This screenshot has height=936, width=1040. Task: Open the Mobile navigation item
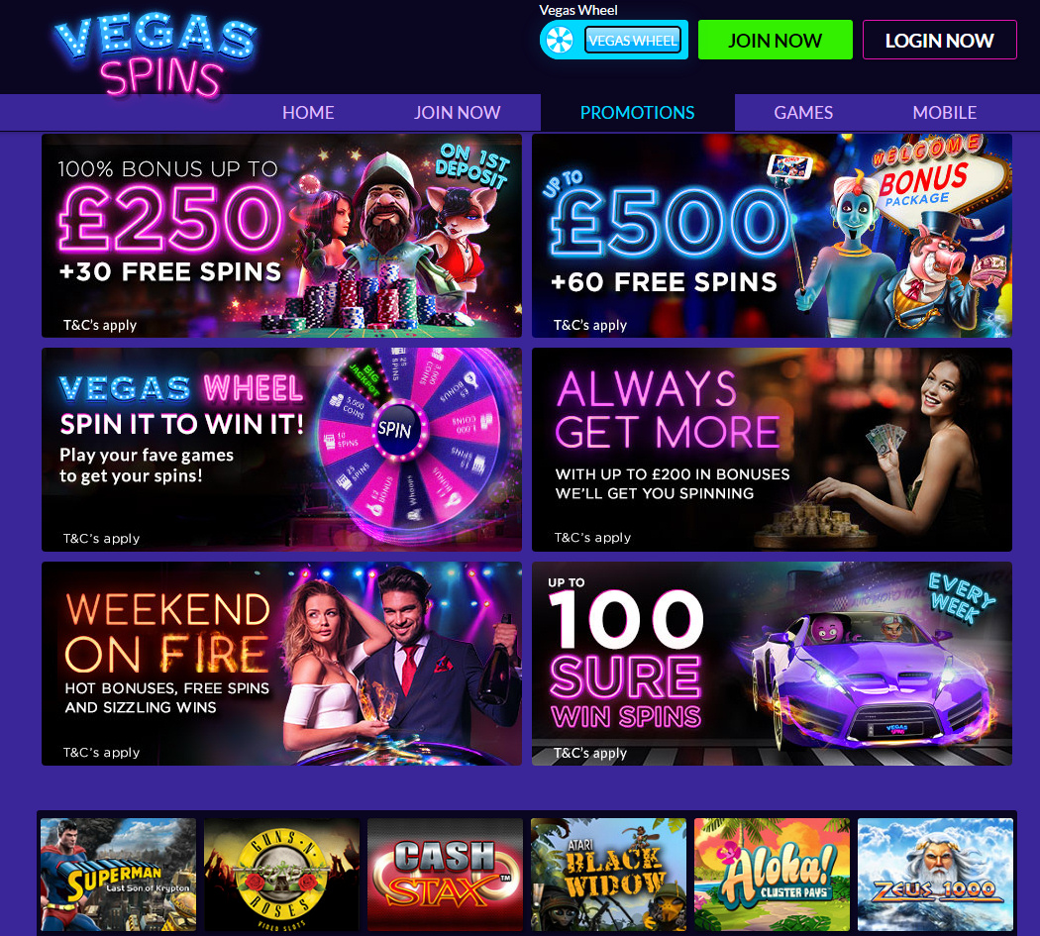tap(945, 113)
